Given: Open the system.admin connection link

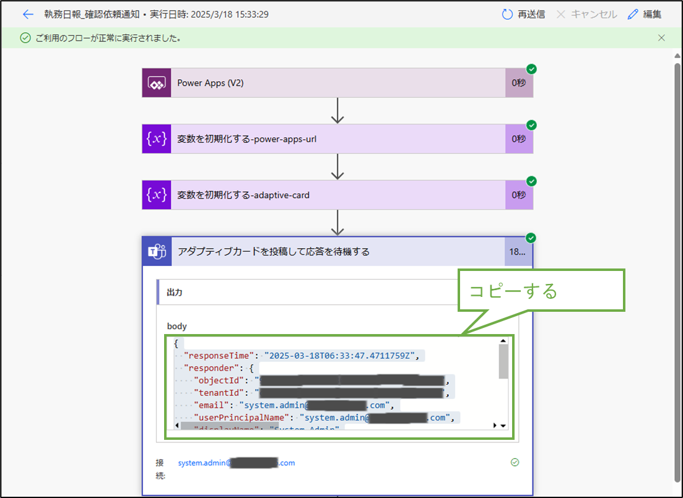Looking at the screenshot, I should pos(237,463).
